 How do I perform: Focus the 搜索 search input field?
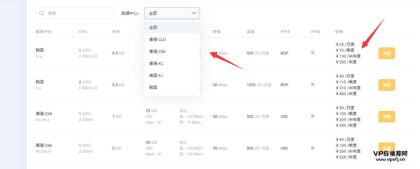coord(75,13)
